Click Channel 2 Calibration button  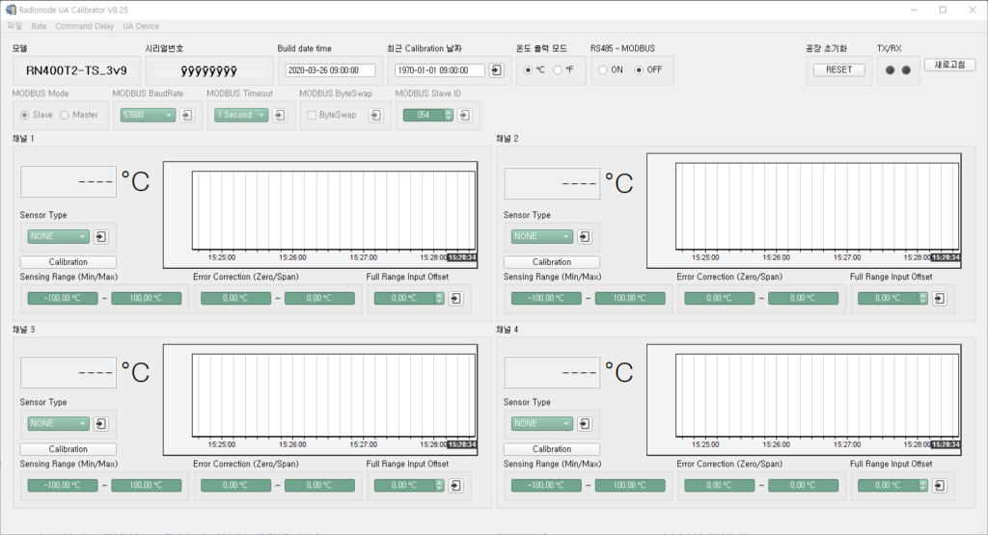(x=552, y=262)
